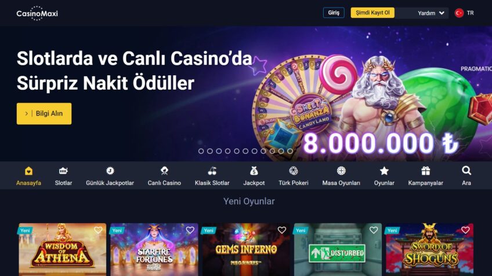Viewport: 492px width, 276px height.
Task: Open Günlük Jackpotlar category icon
Action: [x=110, y=171]
